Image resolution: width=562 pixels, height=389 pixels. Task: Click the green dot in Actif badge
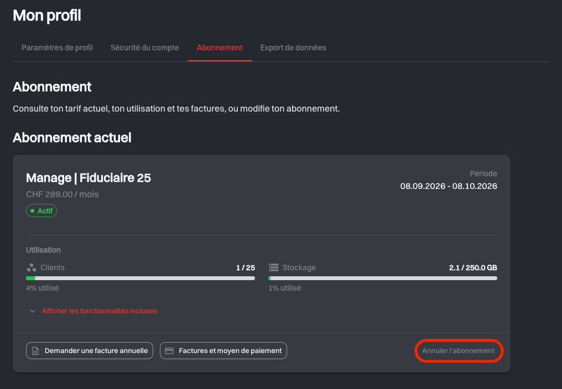pyautogui.click(x=32, y=211)
